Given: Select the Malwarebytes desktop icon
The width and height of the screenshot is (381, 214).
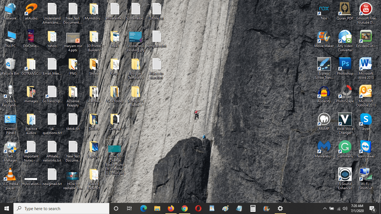Looking at the screenshot, I should (324, 149).
